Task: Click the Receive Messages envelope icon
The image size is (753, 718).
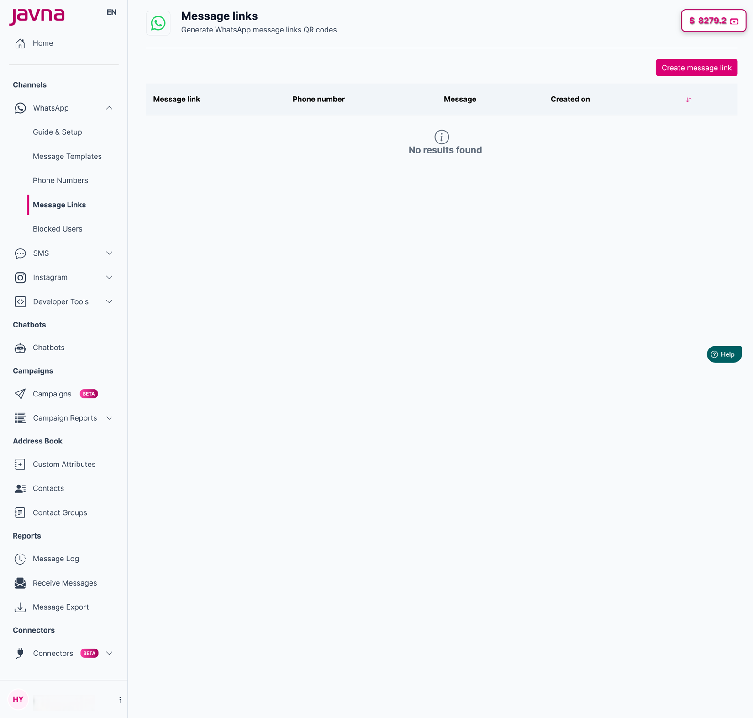Action: [x=20, y=583]
